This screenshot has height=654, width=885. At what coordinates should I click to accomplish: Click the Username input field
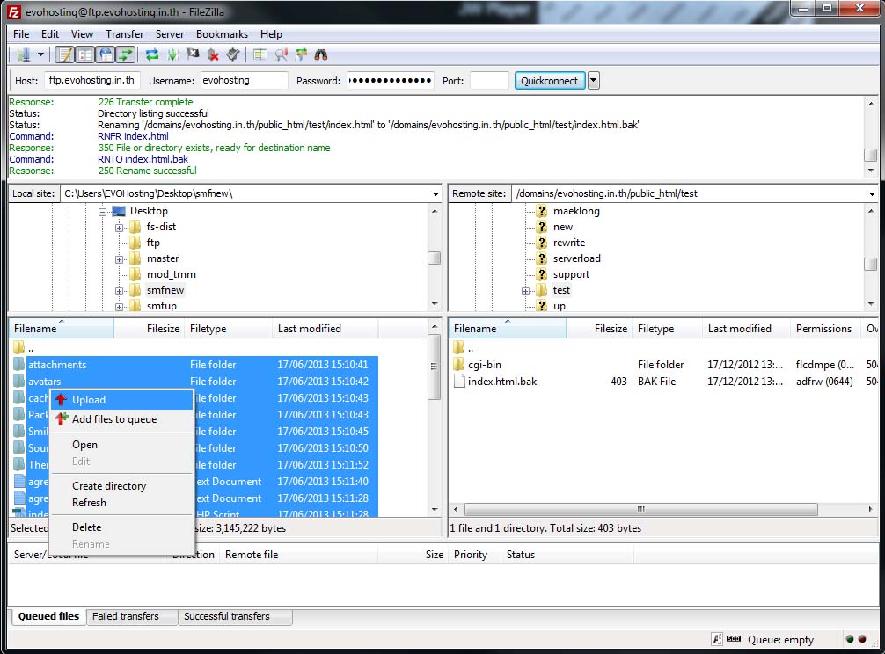click(x=244, y=81)
